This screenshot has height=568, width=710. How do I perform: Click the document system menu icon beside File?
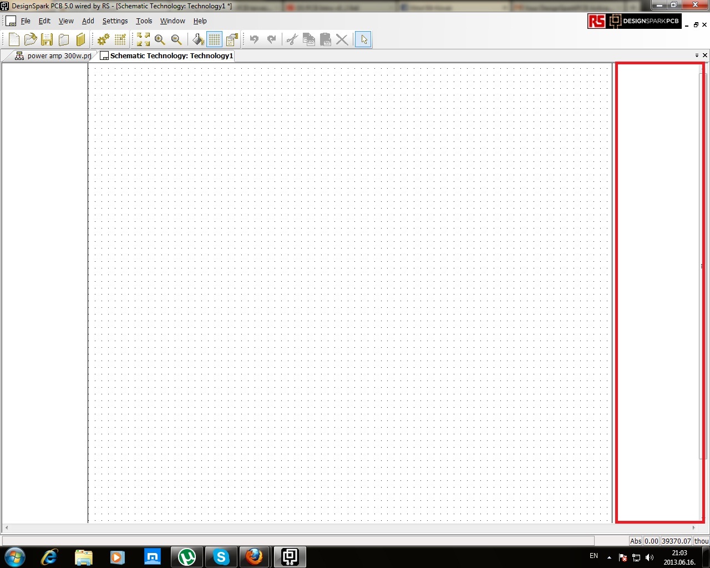click(11, 21)
